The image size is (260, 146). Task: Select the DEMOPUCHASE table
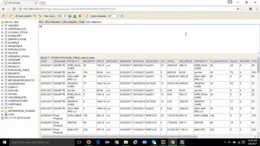[17, 39]
